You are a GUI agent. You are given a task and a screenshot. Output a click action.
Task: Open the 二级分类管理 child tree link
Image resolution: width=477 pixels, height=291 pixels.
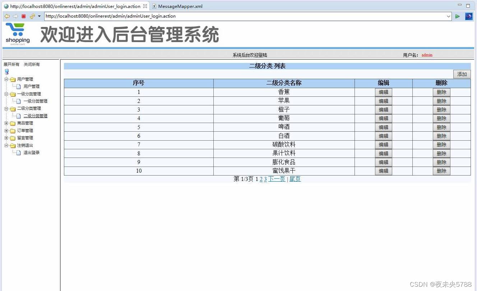[36, 116]
